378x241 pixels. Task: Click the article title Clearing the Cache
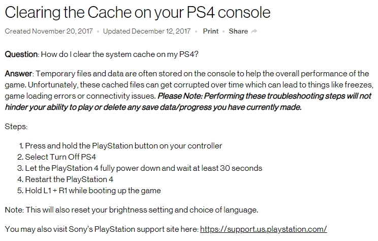click(137, 12)
